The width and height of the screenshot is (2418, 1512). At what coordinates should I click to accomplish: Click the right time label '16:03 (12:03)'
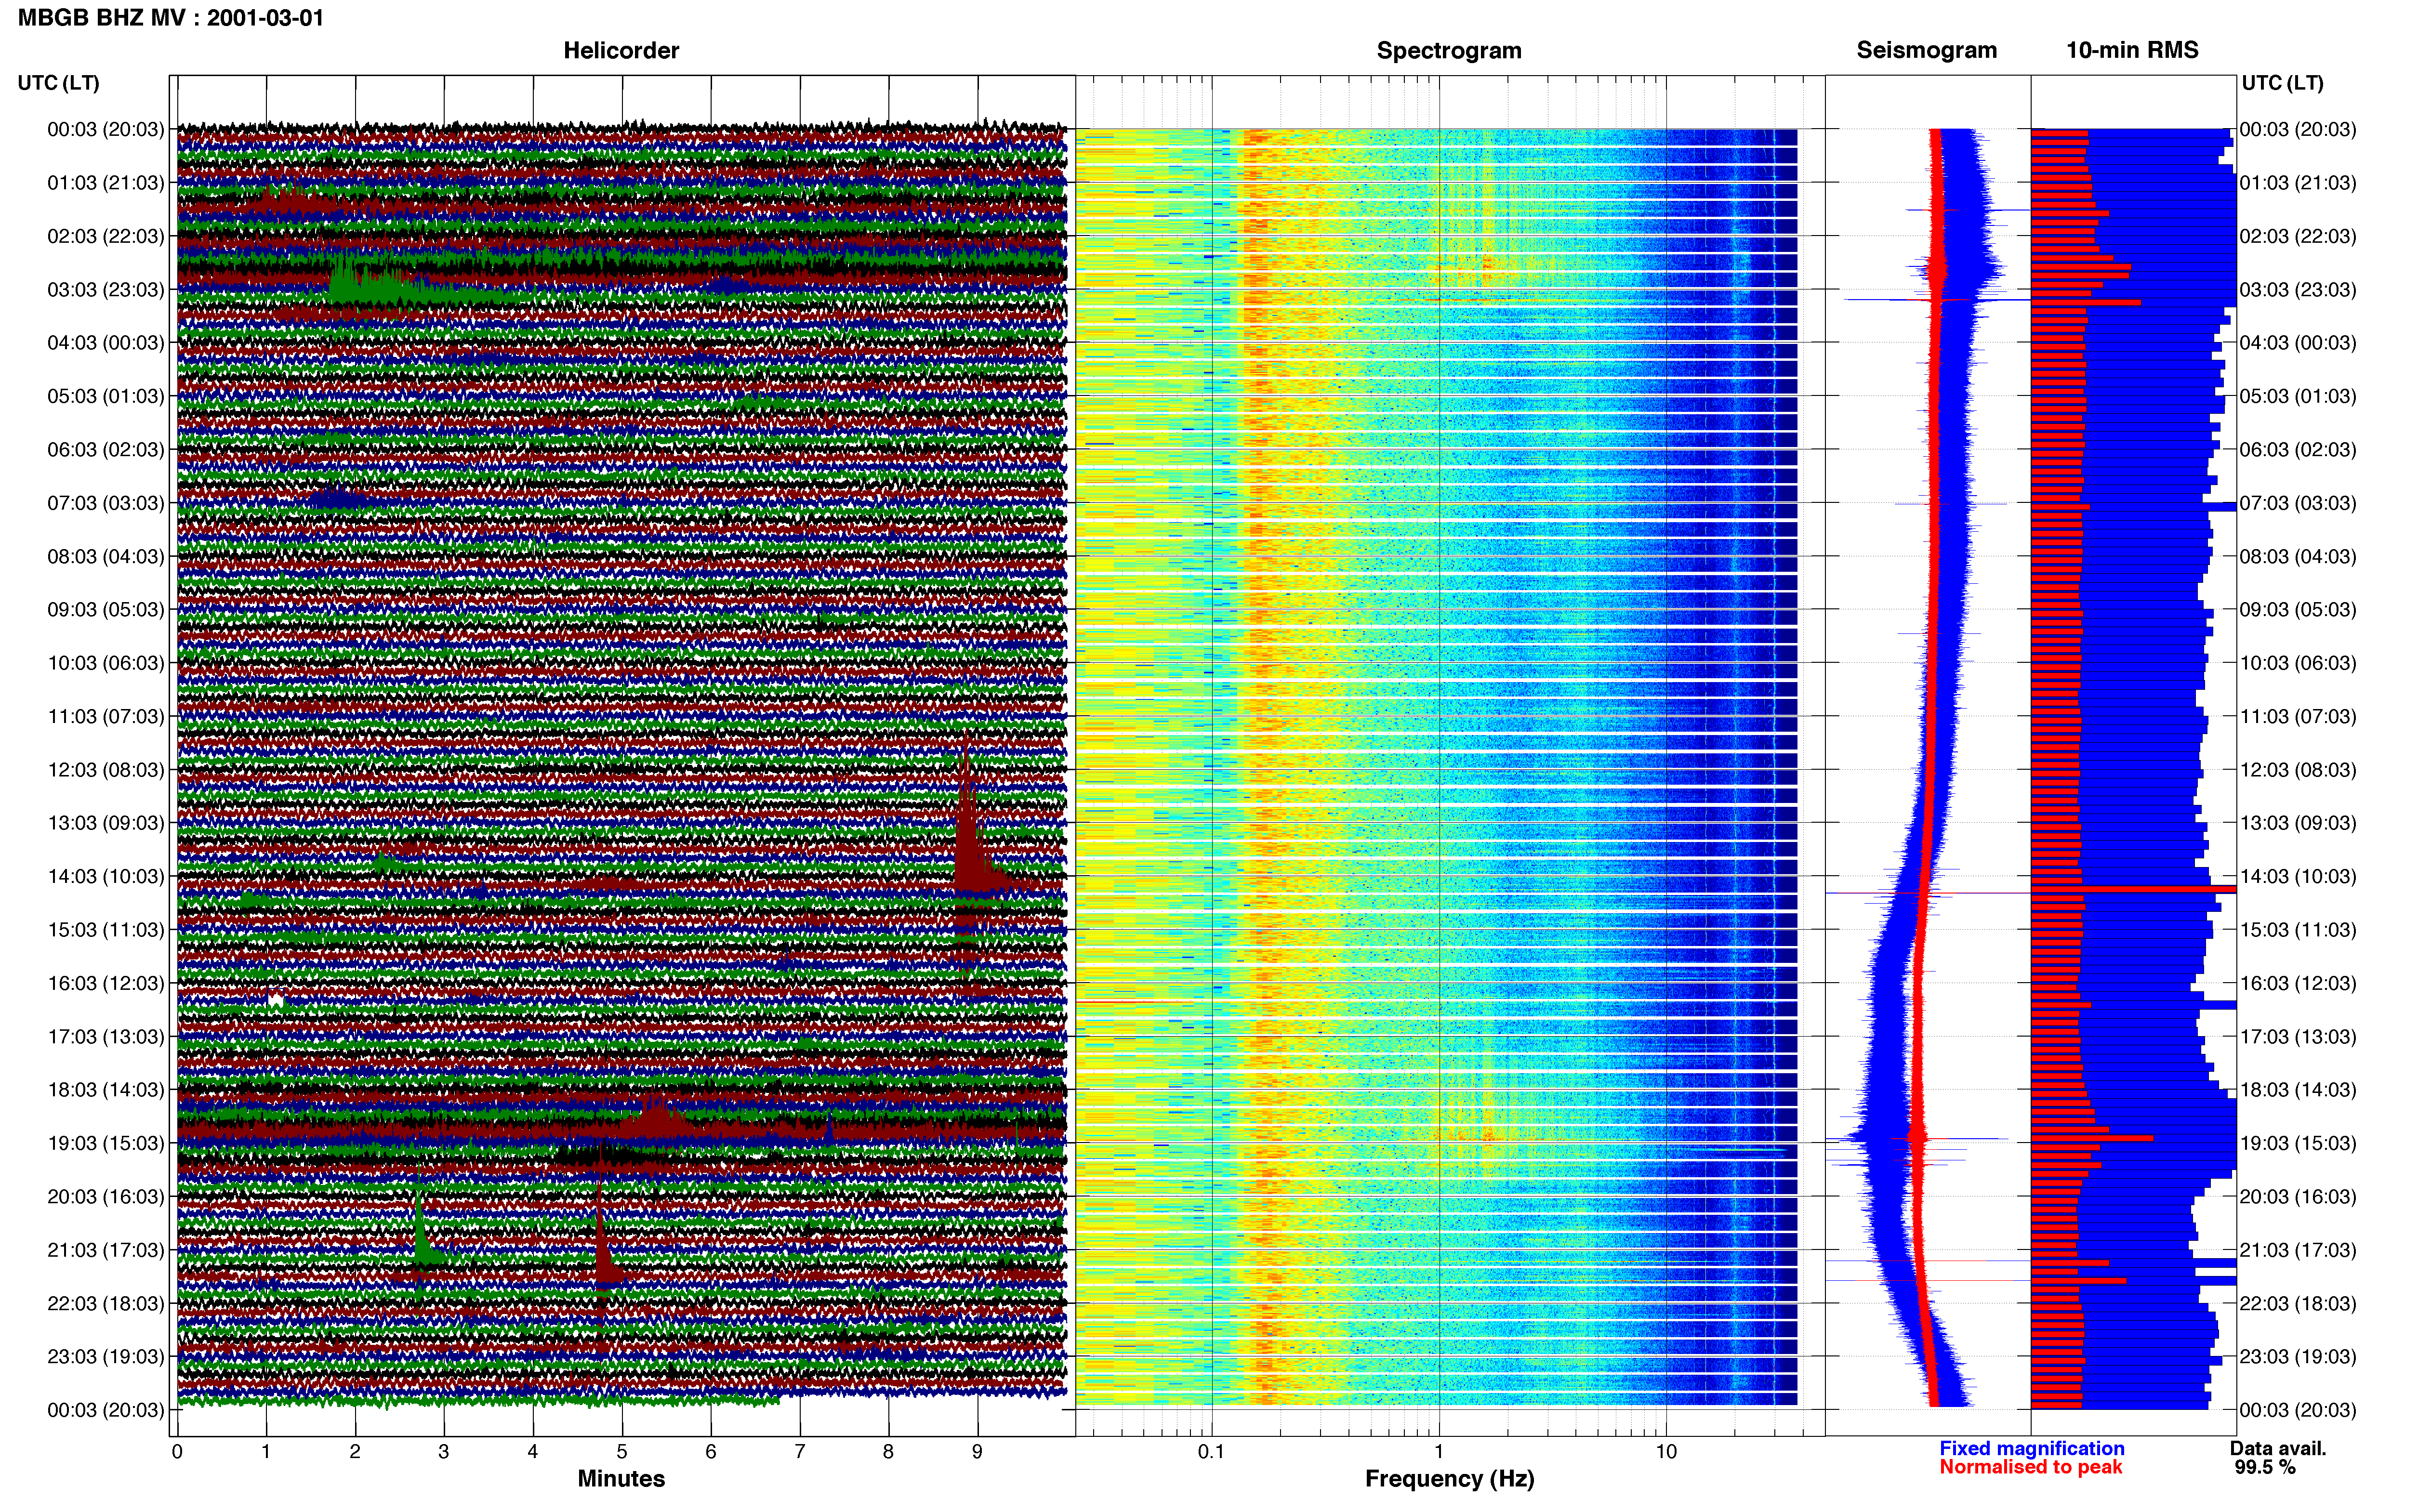pos(2298,983)
